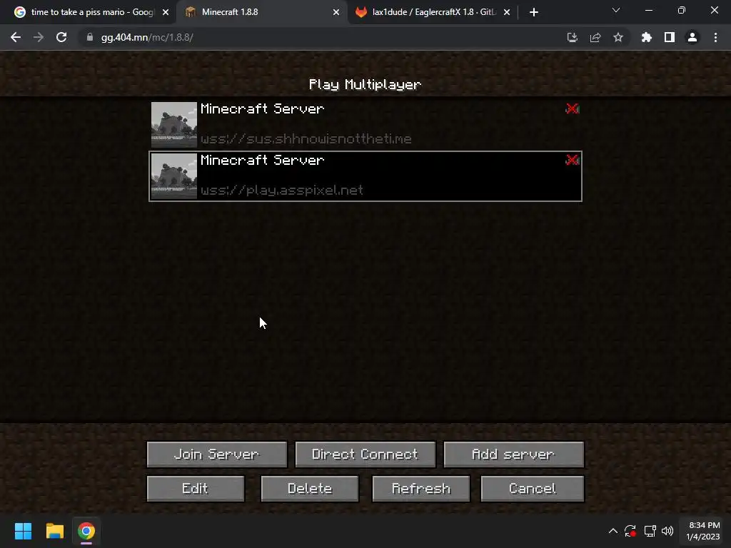
Task: Open a new browser tab
Action: pos(534,12)
